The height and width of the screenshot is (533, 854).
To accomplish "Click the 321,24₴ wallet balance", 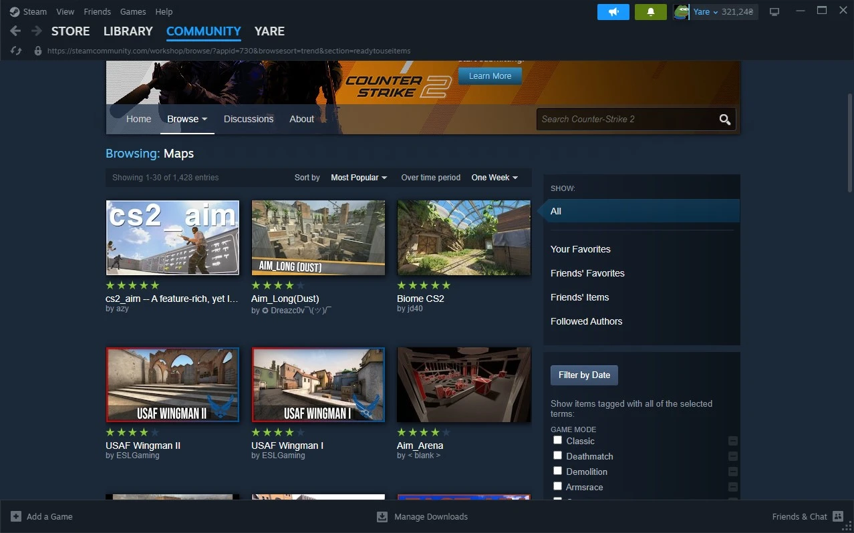I will (738, 12).
